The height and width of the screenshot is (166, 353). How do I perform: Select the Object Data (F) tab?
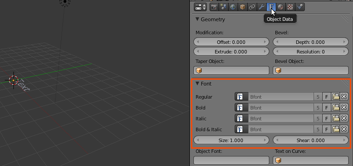coord(271,7)
